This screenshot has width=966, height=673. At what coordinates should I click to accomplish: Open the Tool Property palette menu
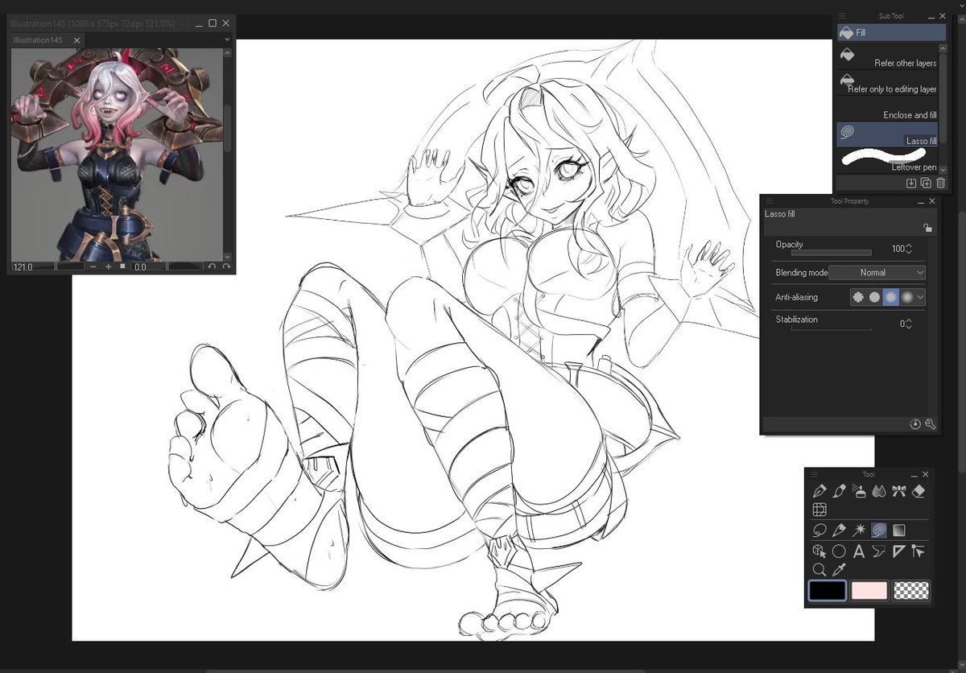tap(770, 200)
